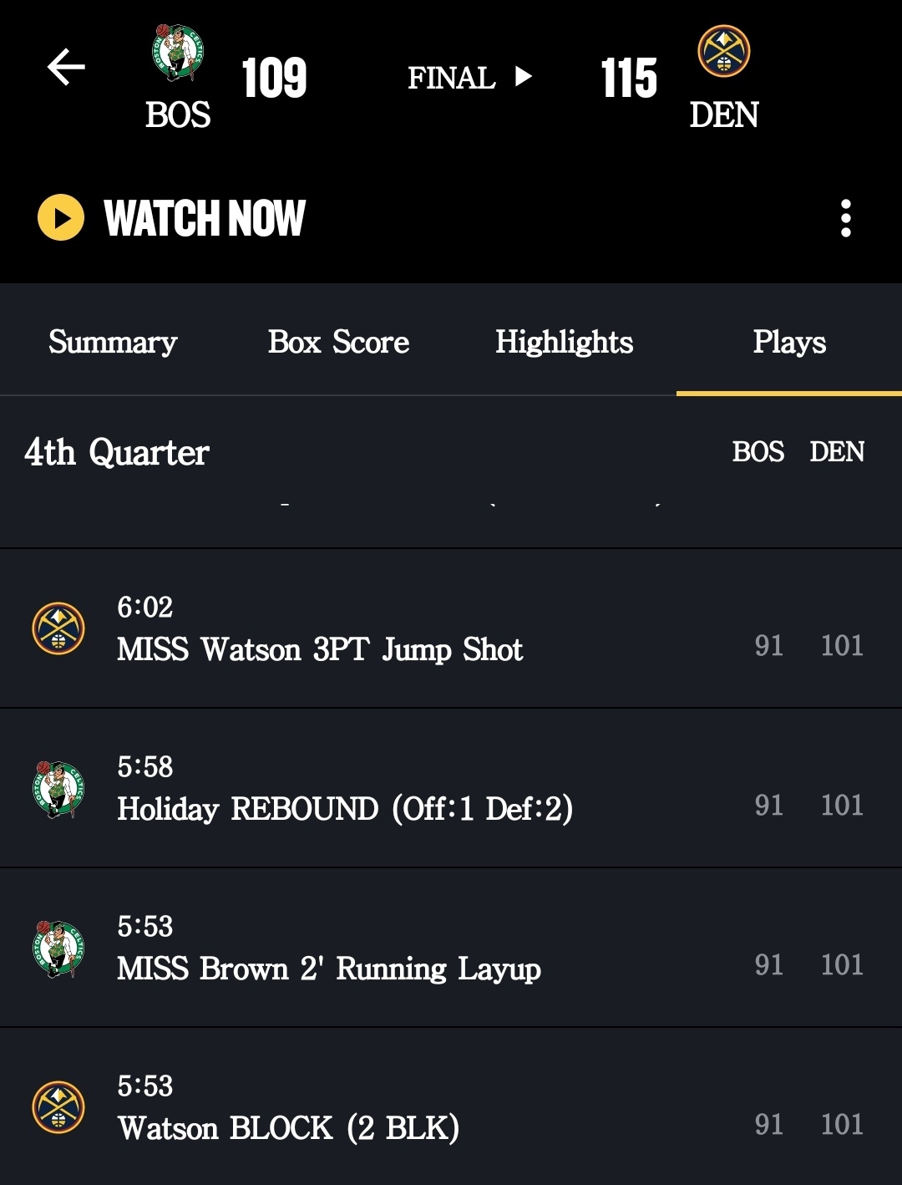Open the Holiday REBOUND play entry

pyautogui.click(x=345, y=809)
